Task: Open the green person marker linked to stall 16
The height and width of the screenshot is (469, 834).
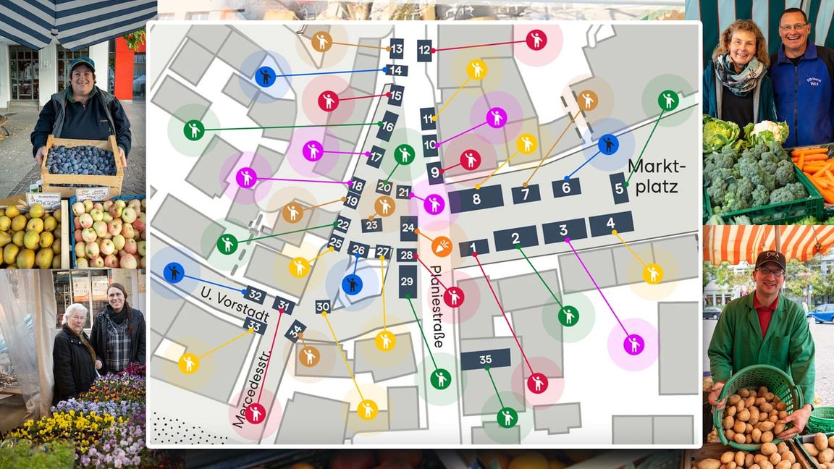Action: point(193,130)
